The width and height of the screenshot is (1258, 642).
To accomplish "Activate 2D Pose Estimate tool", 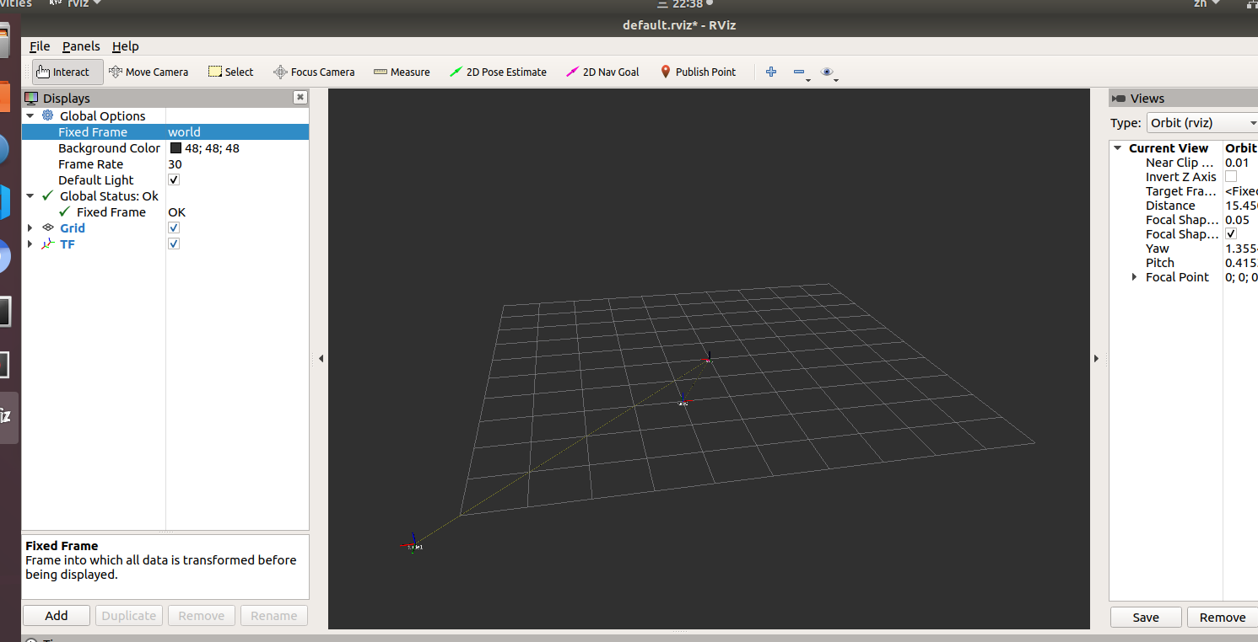I will (x=498, y=72).
